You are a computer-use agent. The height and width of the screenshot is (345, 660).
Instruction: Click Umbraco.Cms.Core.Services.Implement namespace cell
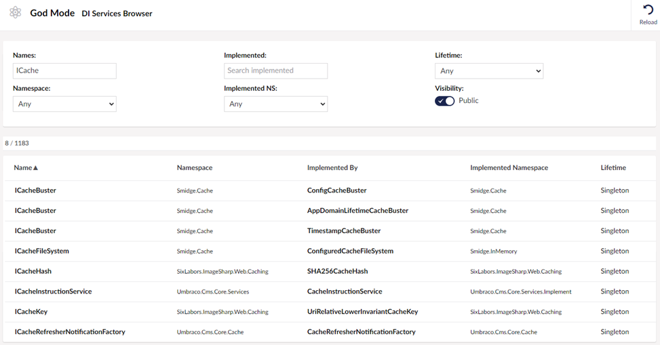click(x=521, y=291)
